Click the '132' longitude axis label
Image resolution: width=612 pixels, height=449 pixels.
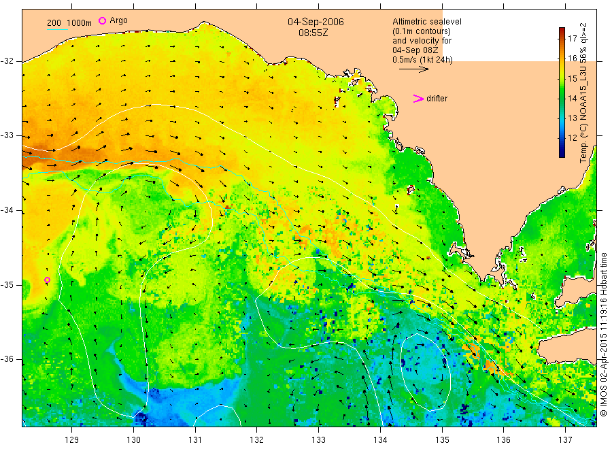point(257,440)
